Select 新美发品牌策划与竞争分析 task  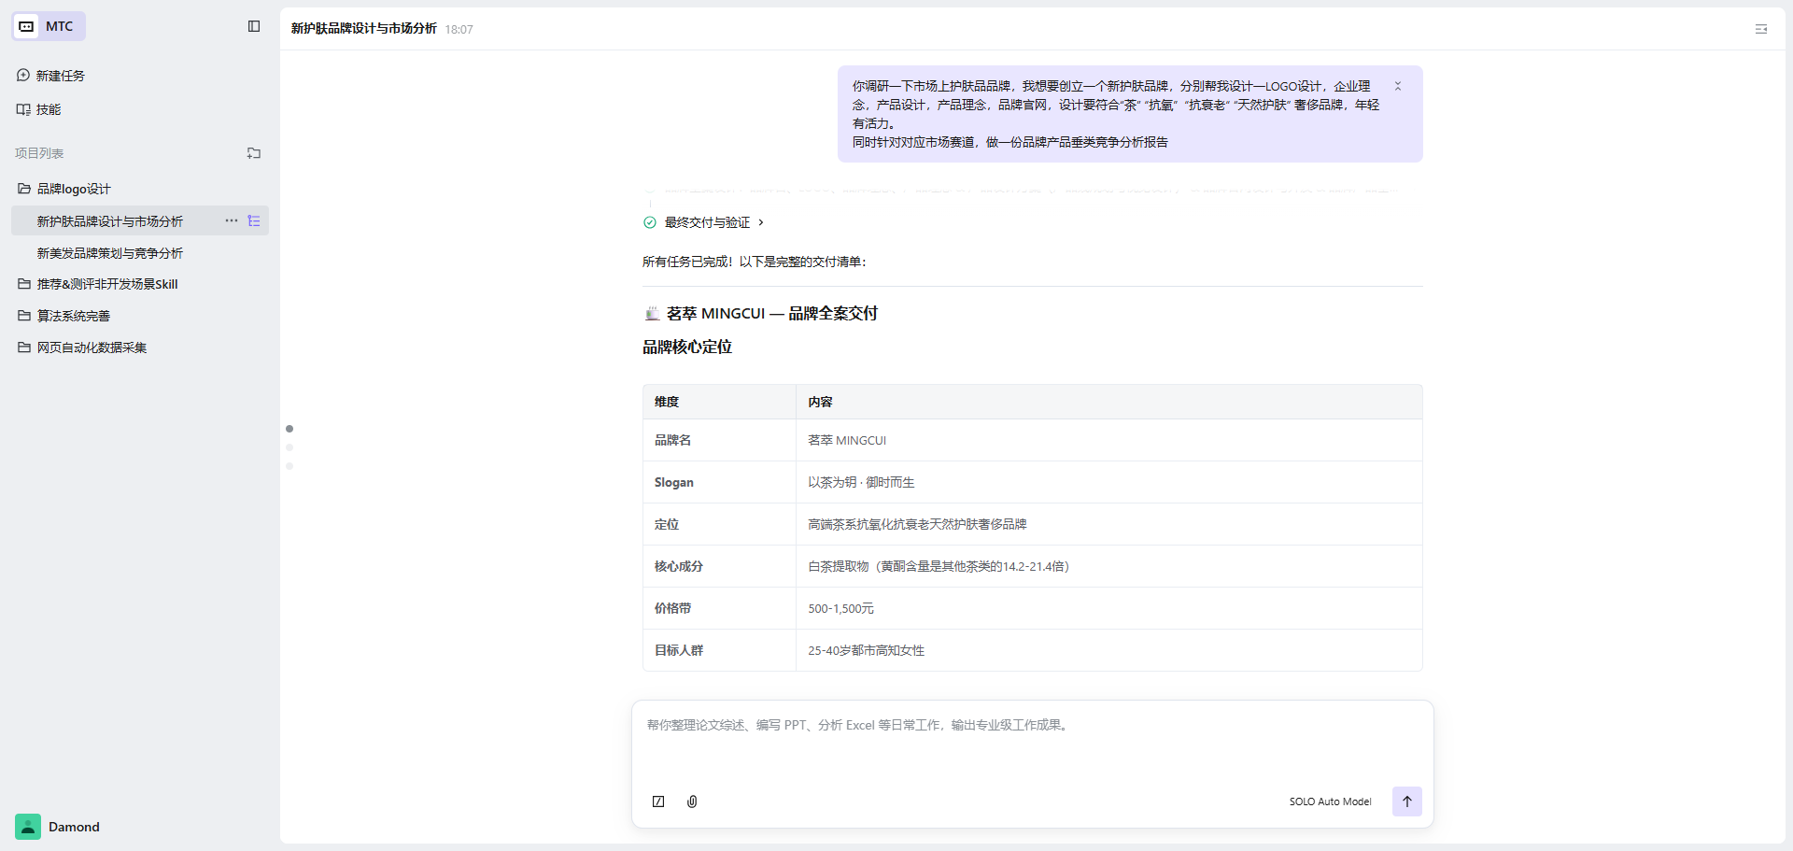(110, 253)
